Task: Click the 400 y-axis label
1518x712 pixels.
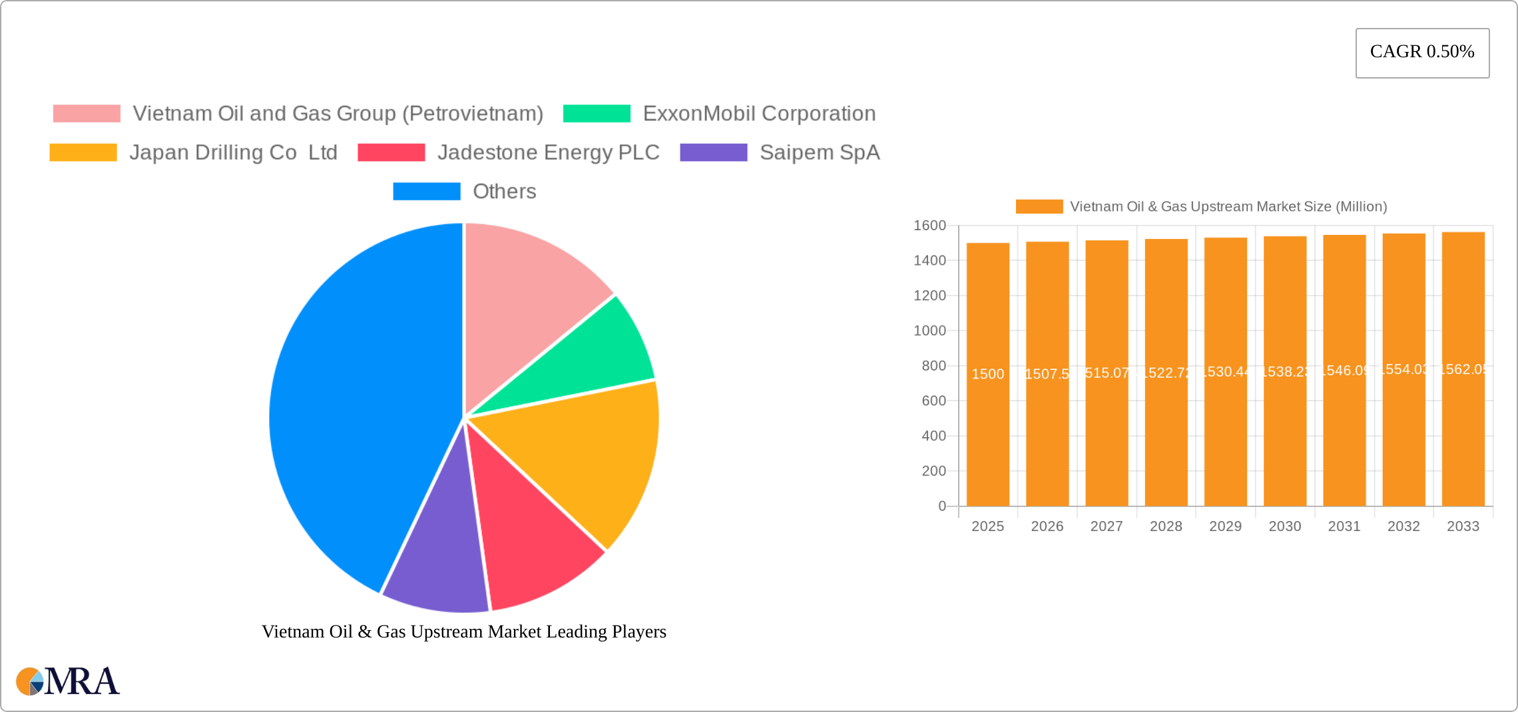Action: (933, 436)
